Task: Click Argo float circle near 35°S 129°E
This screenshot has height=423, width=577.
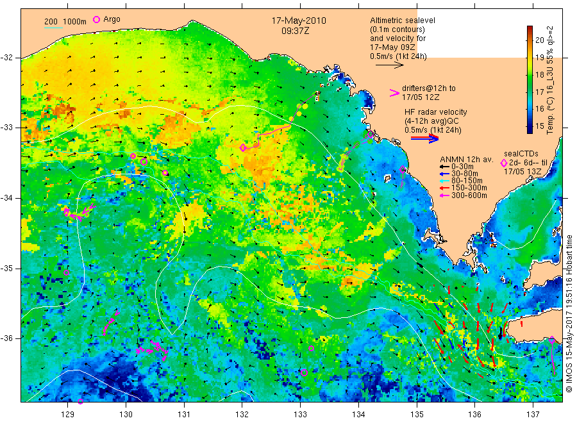Action: click(66, 273)
